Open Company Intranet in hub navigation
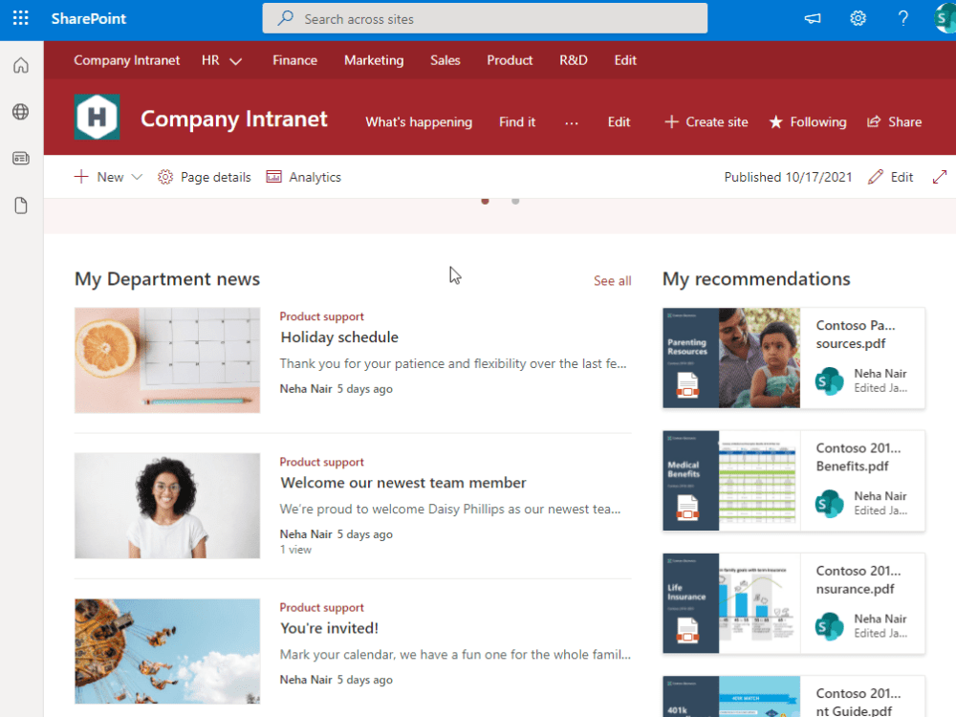Viewport: 956px width, 717px height. [127, 60]
